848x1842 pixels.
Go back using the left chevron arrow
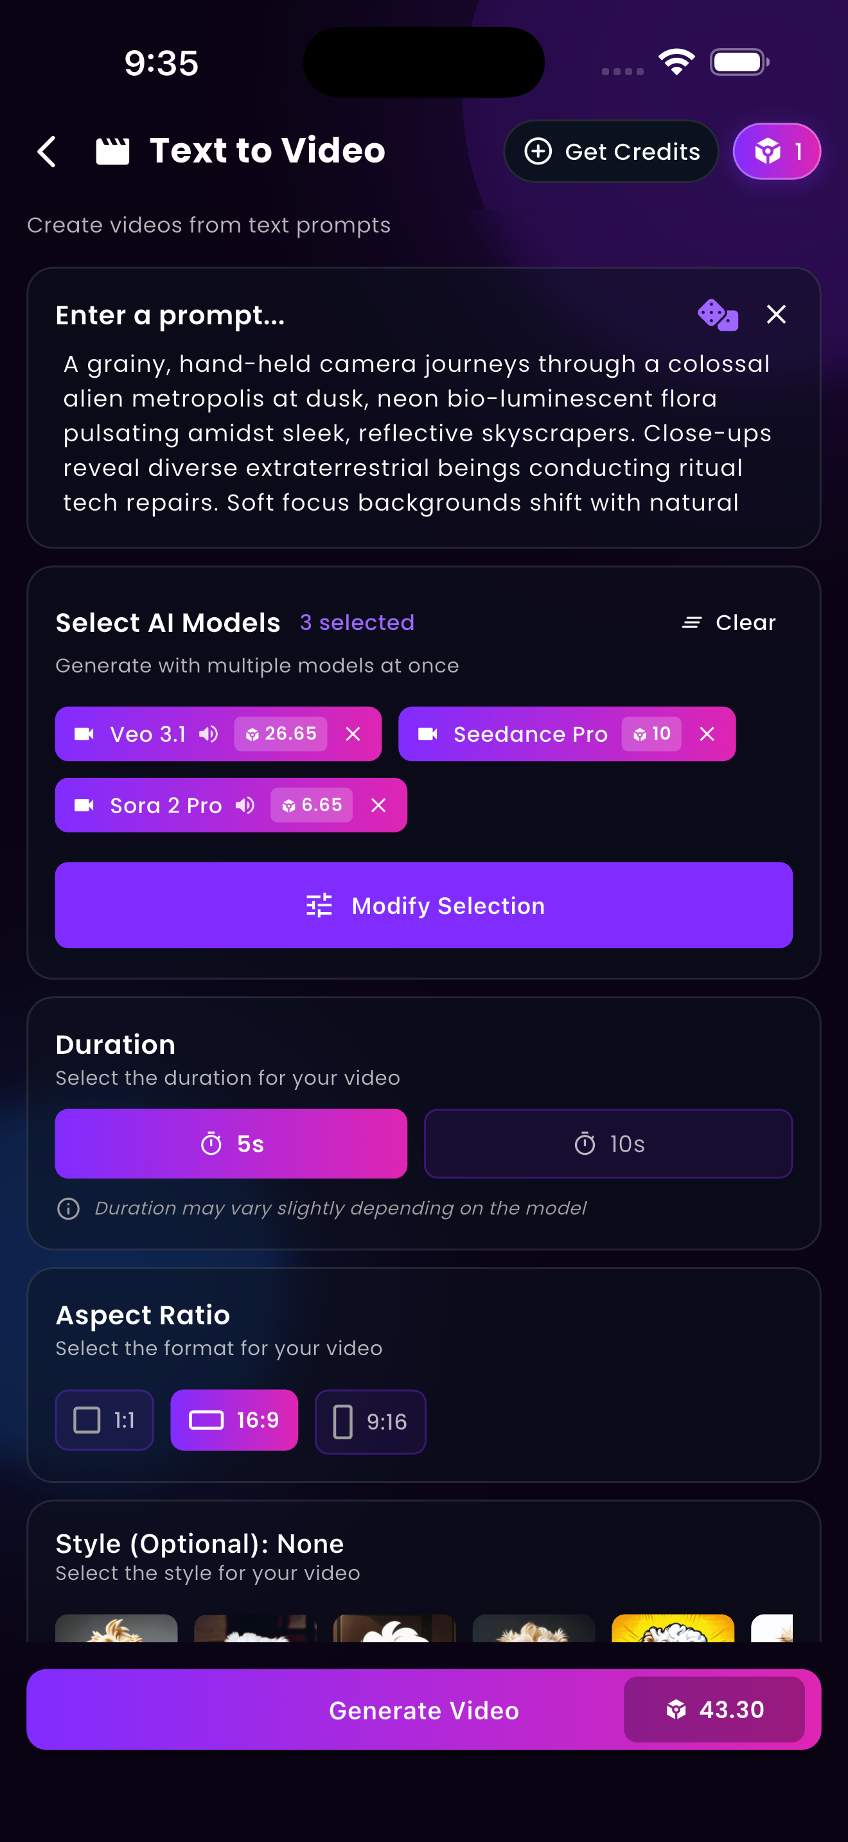46,151
